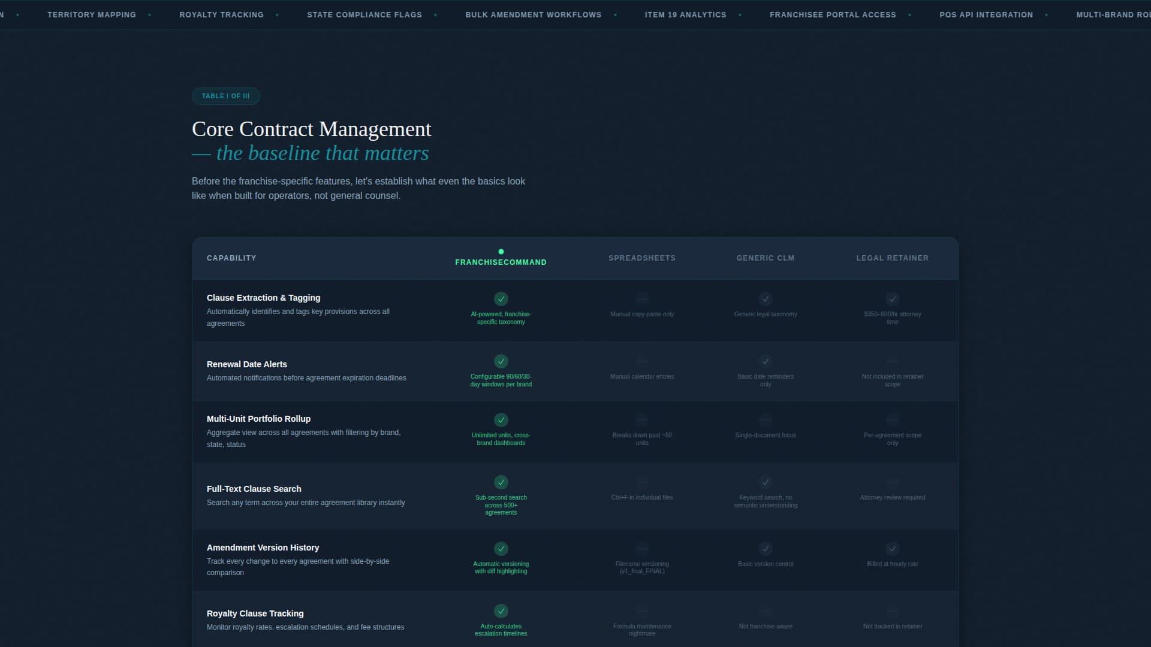Image resolution: width=1151 pixels, height=647 pixels.
Task: Click Spreadsheets dash icon in Amendment Version History row
Action: click(642, 548)
